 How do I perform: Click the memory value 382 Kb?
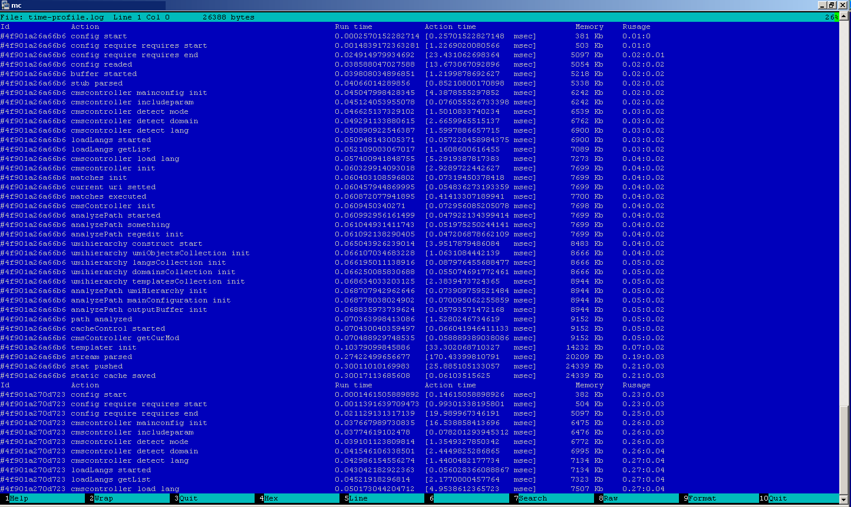point(589,394)
